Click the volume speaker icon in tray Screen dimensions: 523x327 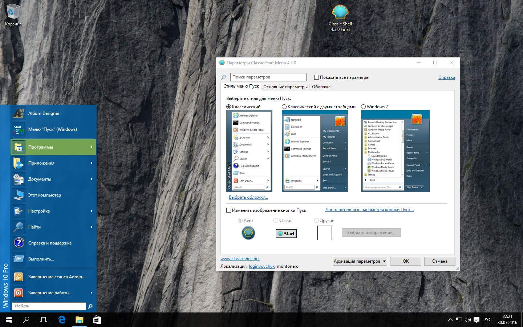click(x=467, y=320)
